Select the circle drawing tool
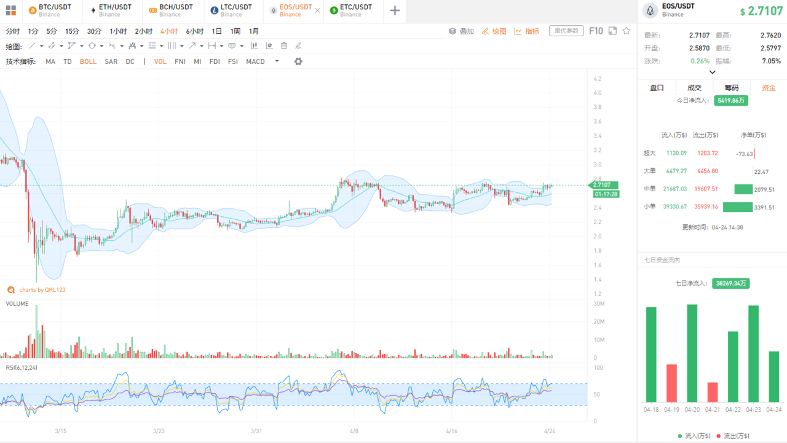This screenshot has width=787, height=443. [92, 45]
